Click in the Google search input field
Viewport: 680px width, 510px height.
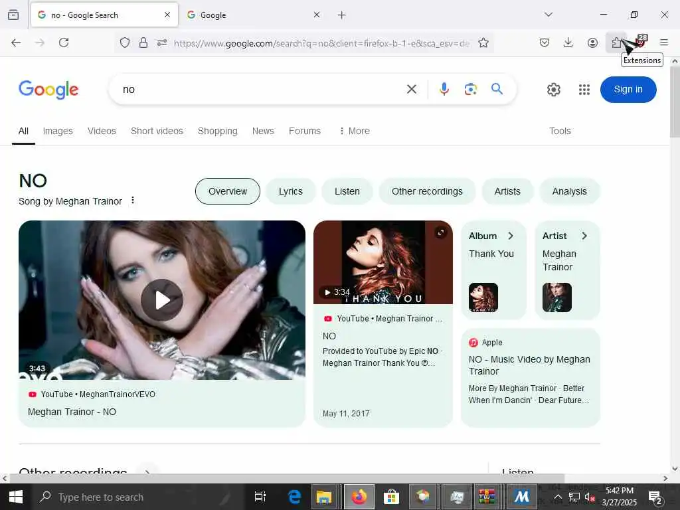point(260,90)
